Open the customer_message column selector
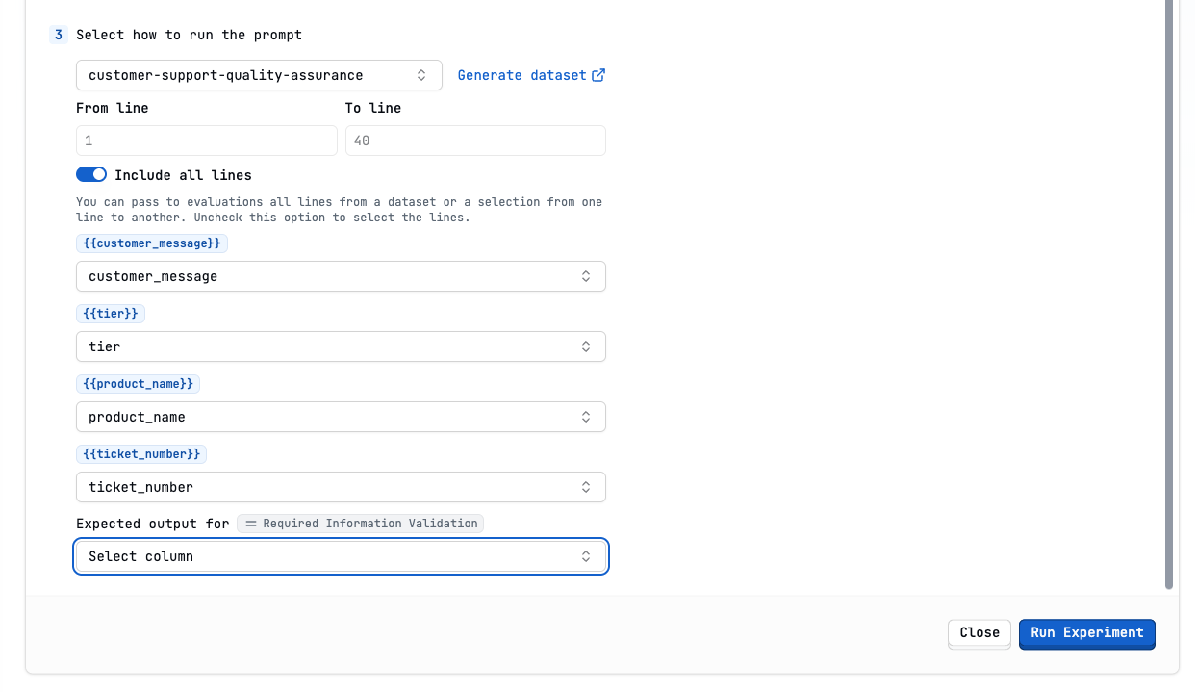 (x=341, y=275)
